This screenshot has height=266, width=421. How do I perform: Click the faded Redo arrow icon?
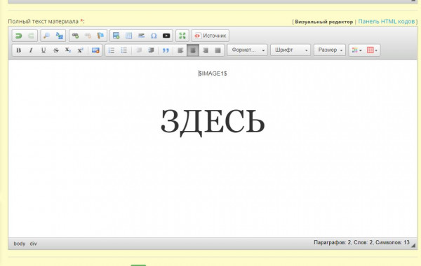(x=31, y=36)
